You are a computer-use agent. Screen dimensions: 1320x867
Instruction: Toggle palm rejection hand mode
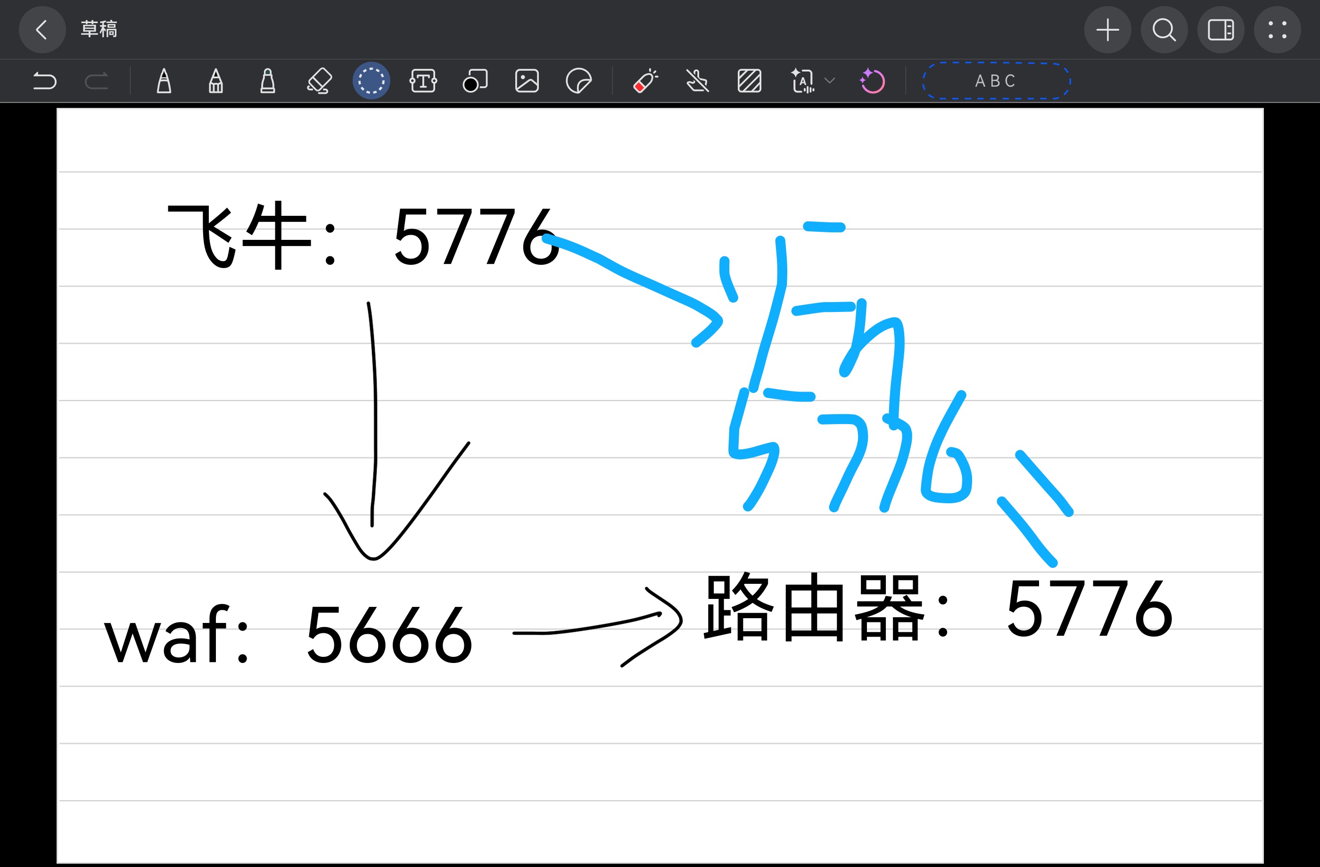coord(697,81)
